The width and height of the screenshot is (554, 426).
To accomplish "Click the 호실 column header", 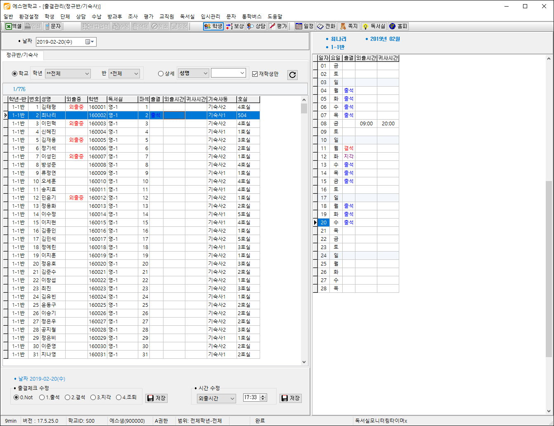I will [x=248, y=99].
